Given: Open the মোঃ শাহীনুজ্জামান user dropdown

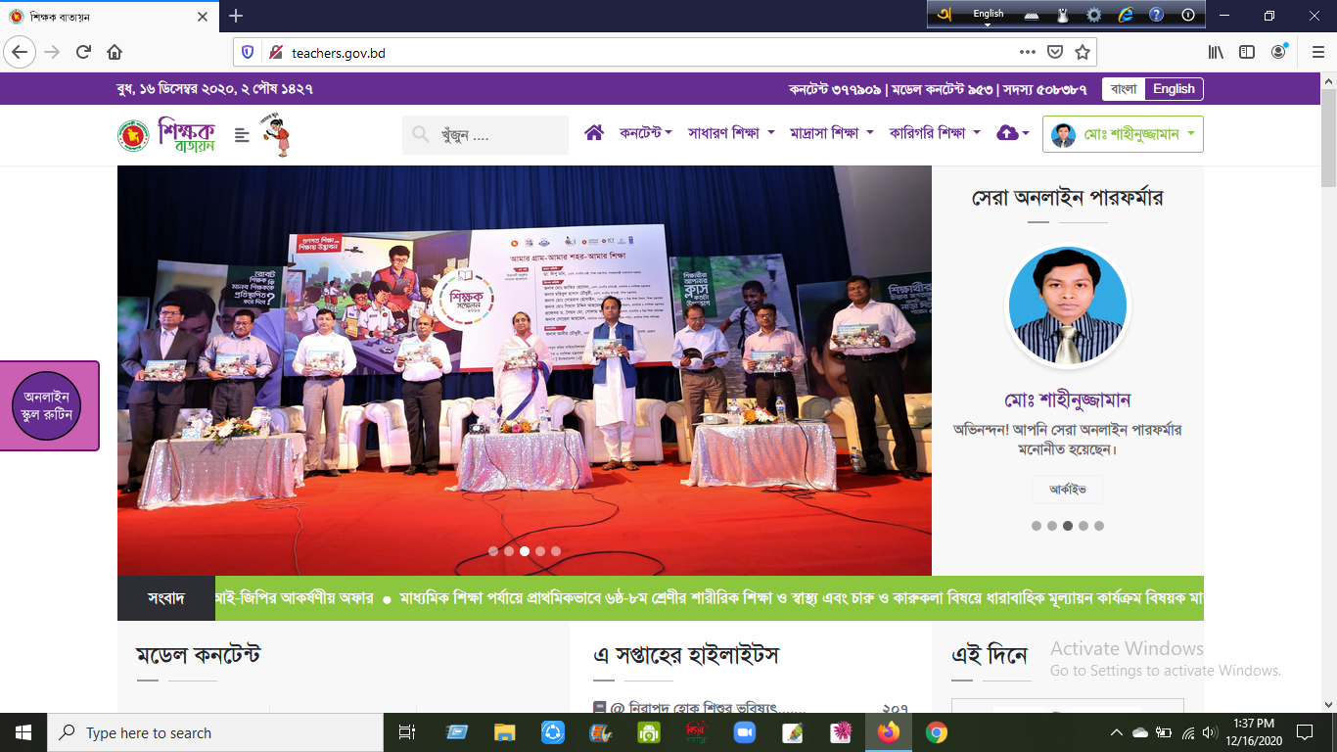Looking at the screenshot, I should pyautogui.click(x=1123, y=134).
